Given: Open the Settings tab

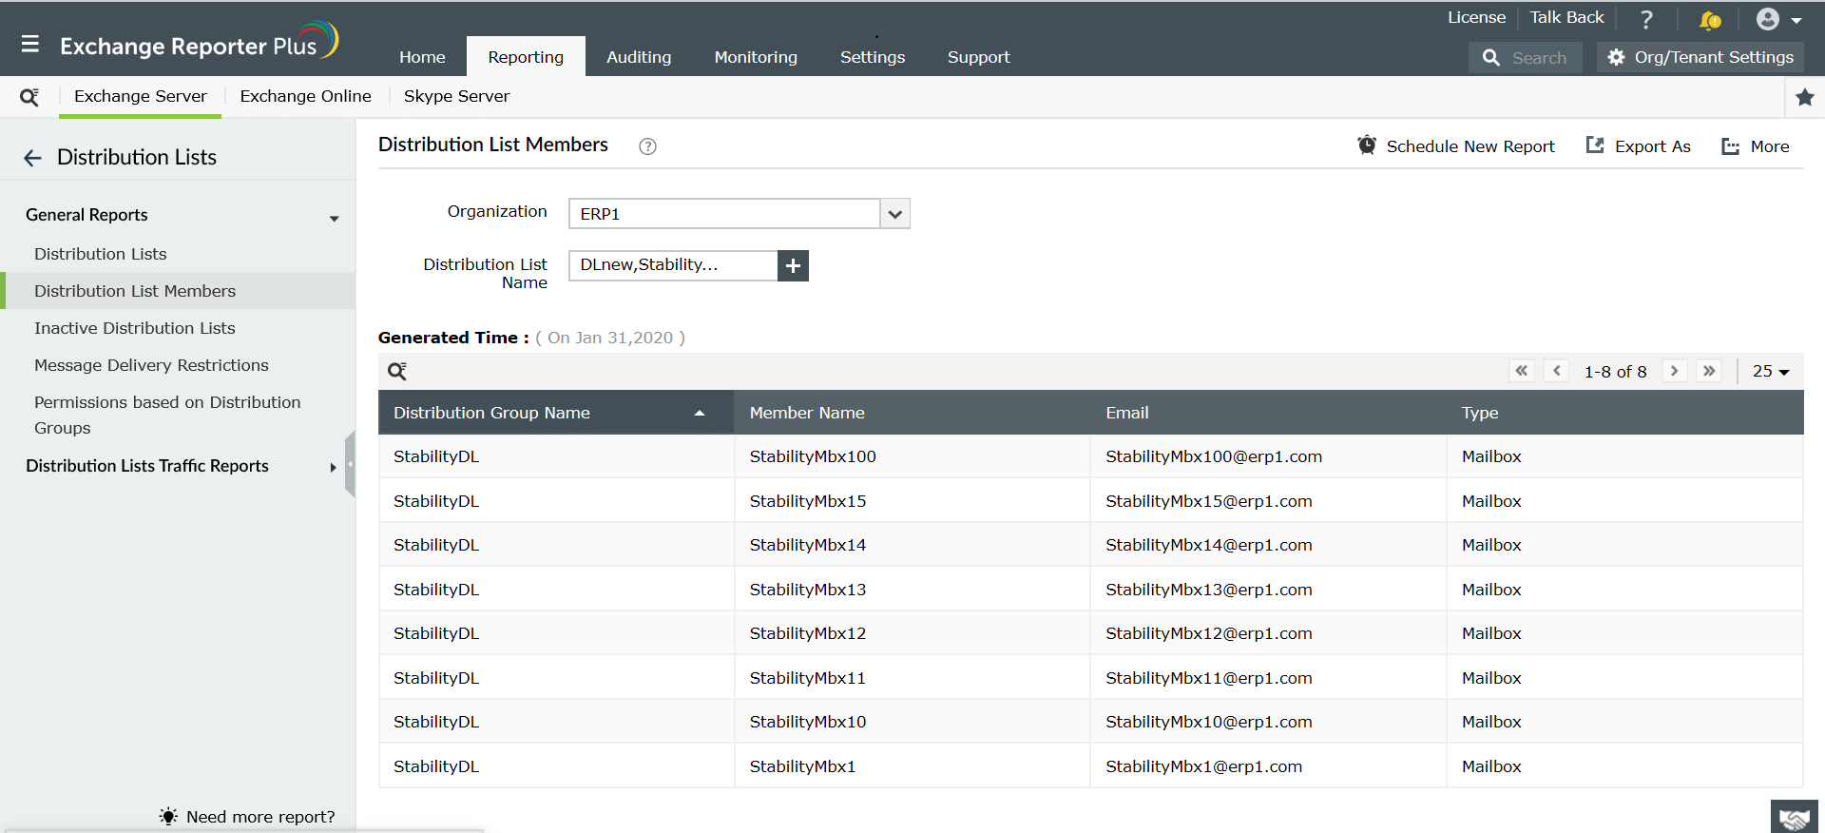Looking at the screenshot, I should 873,57.
